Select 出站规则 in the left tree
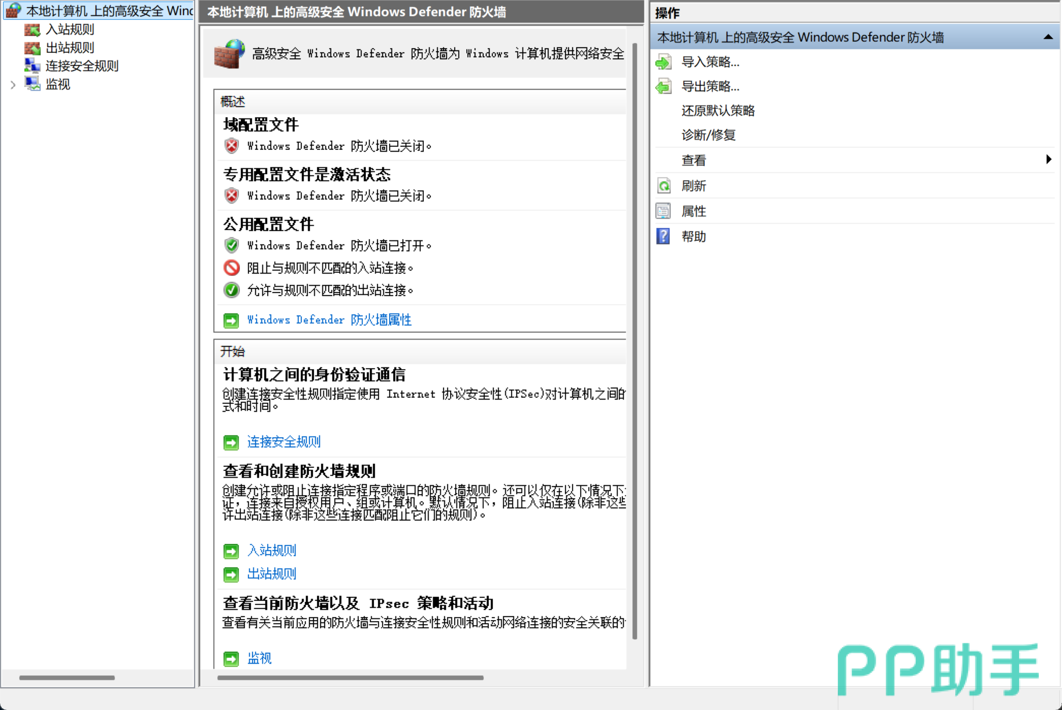This screenshot has height=710, width=1062. pyautogui.click(x=70, y=48)
